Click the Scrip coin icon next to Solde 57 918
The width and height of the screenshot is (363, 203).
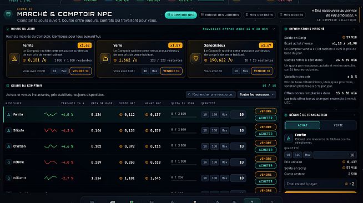click(x=344, y=37)
